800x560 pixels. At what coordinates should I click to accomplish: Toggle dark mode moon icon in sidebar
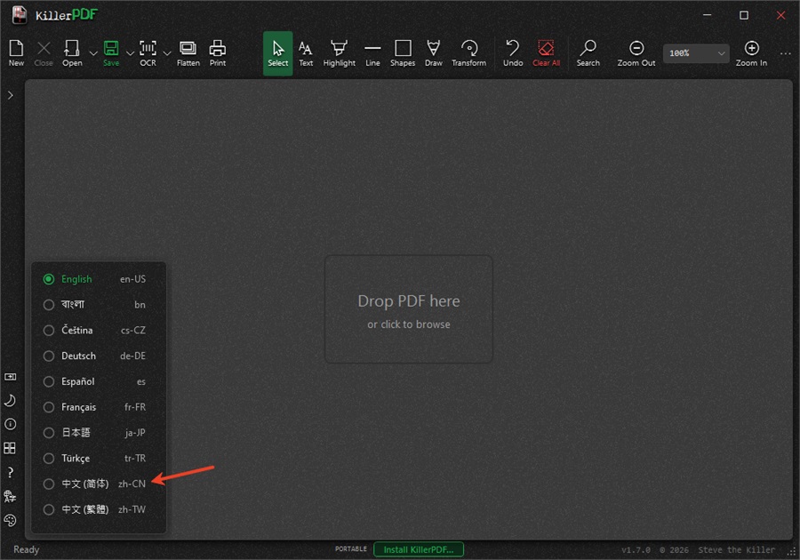10,401
